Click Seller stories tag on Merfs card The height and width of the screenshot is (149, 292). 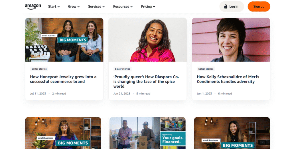point(206,69)
